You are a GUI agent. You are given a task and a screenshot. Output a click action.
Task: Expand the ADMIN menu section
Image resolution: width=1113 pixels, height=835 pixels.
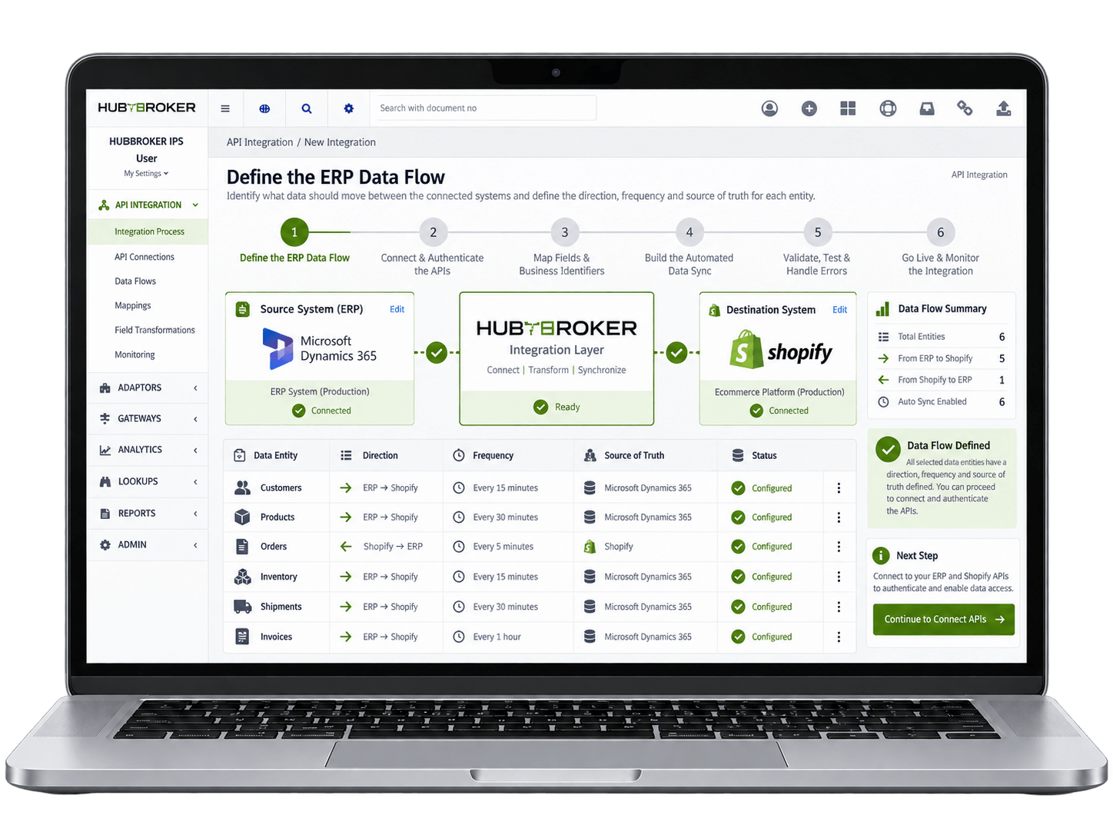(x=147, y=544)
